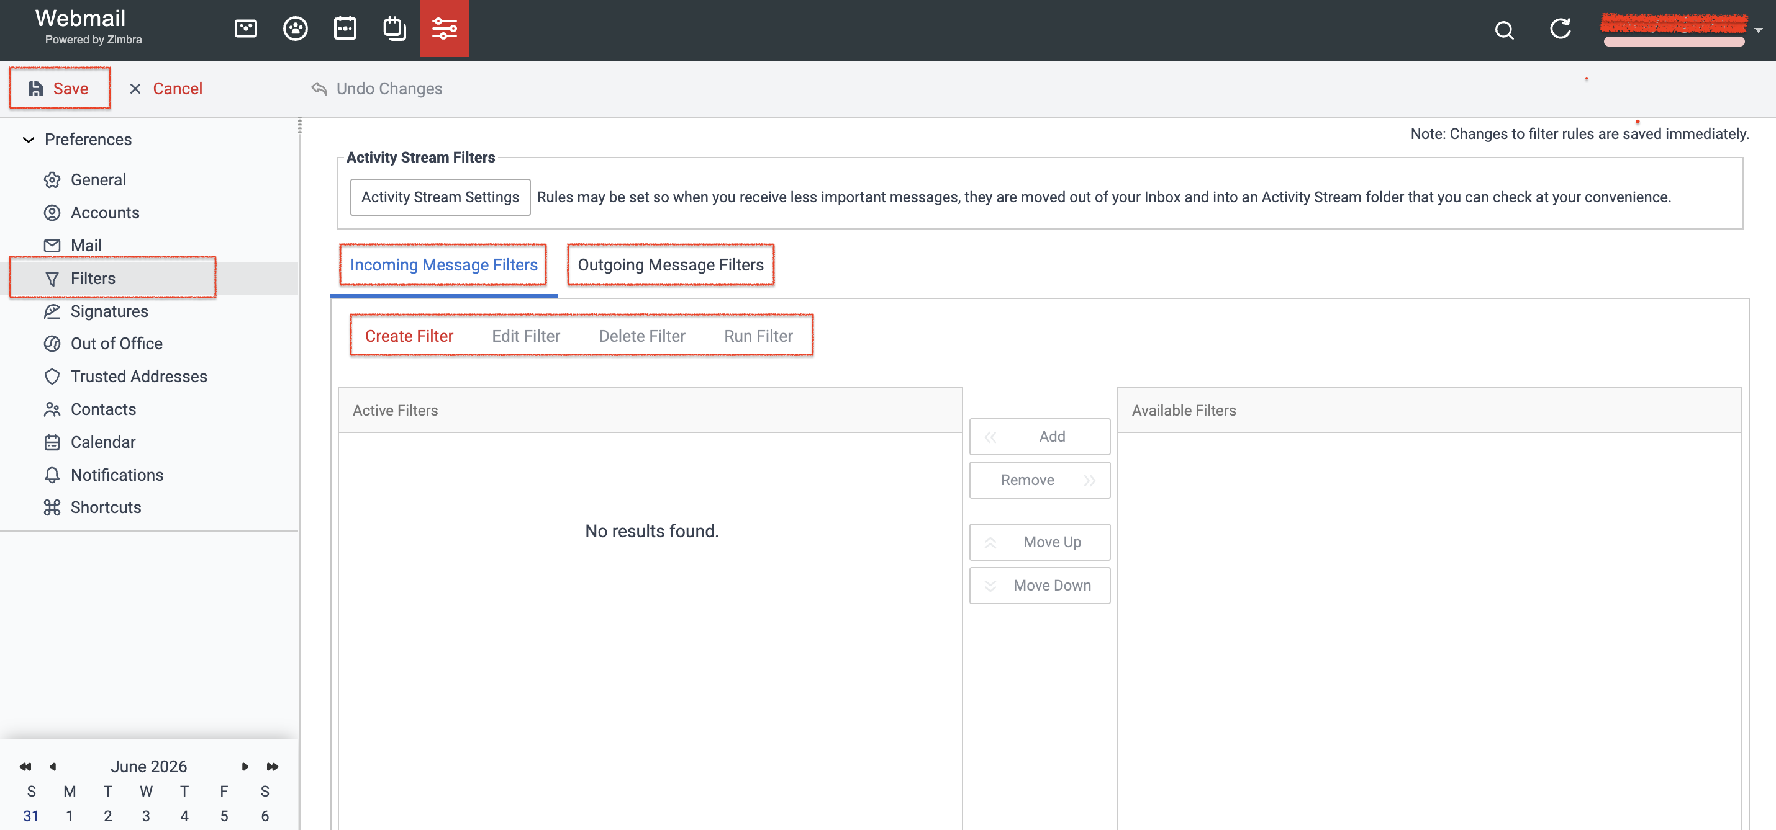This screenshot has height=830, width=1776.
Task: Go to next month in mini calendar
Action: tap(245, 766)
